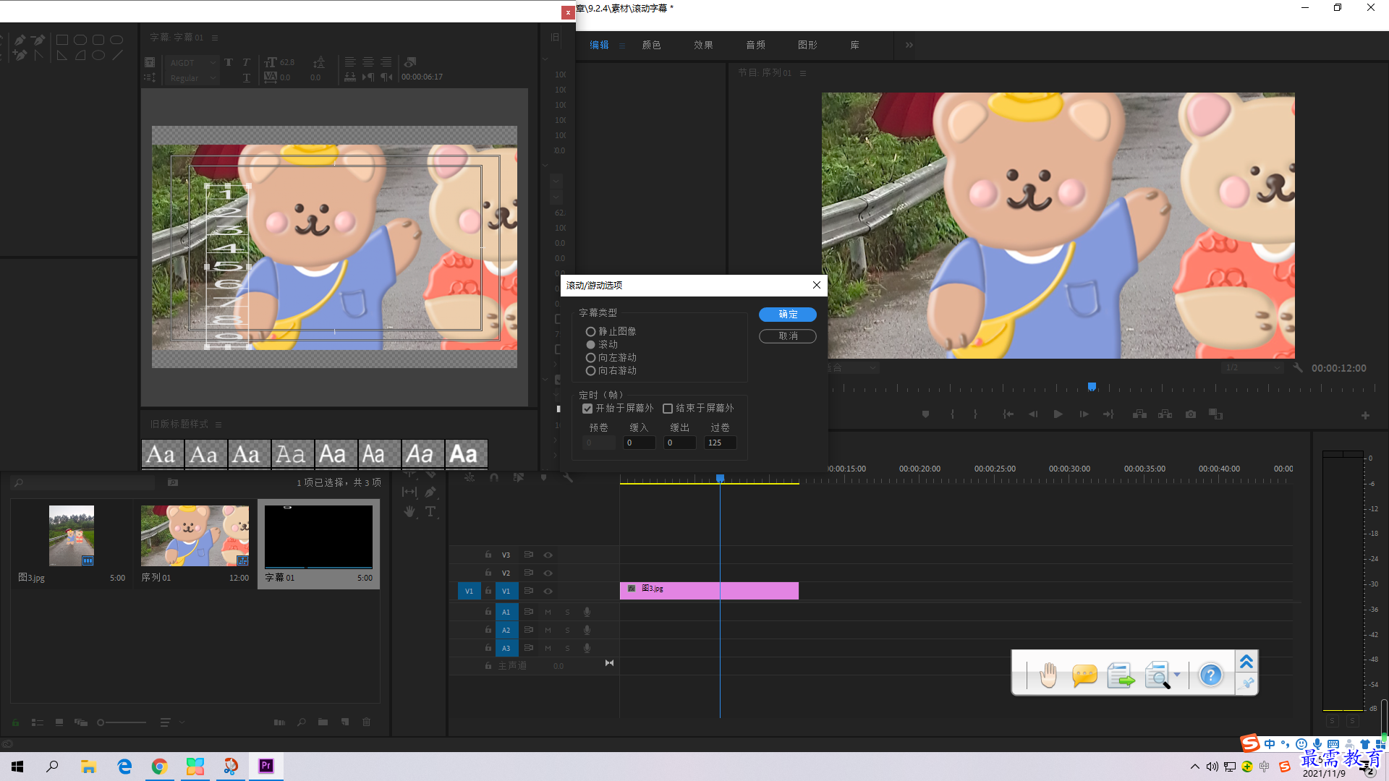Toggle italic text in title editor

[x=246, y=62]
